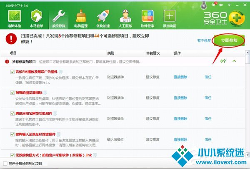Open 电脑体检 computer checkup
Screen dimensions: 250x169
click(14, 18)
